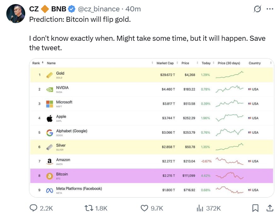Bookmark this tweet
The width and height of the screenshot is (280, 214).
point(255,208)
